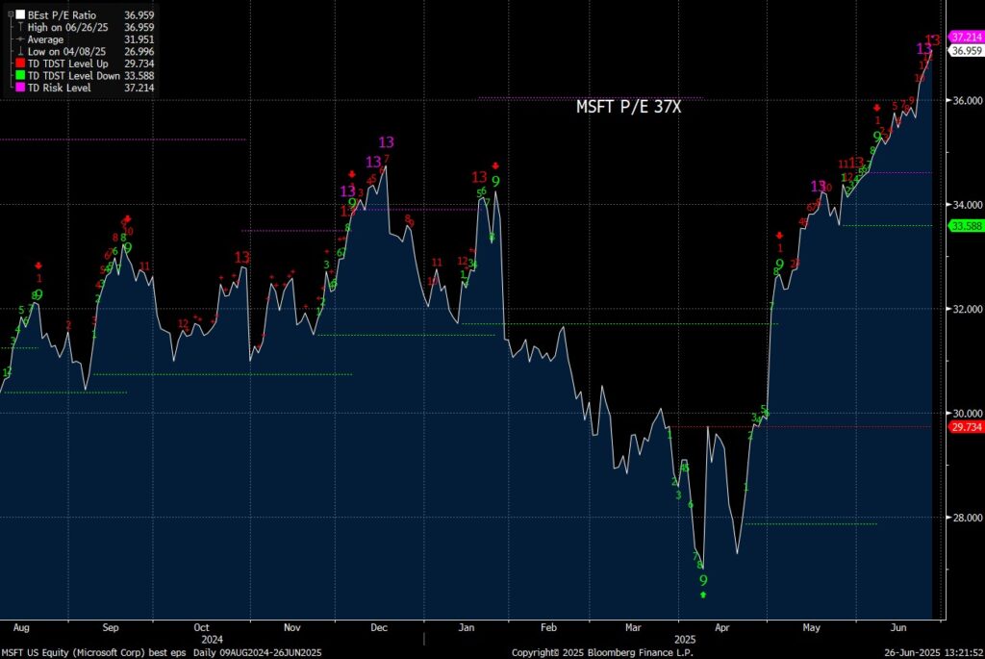The image size is (985, 659).
Task: Select the Oct label on the date axis
Action: (202, 627)
